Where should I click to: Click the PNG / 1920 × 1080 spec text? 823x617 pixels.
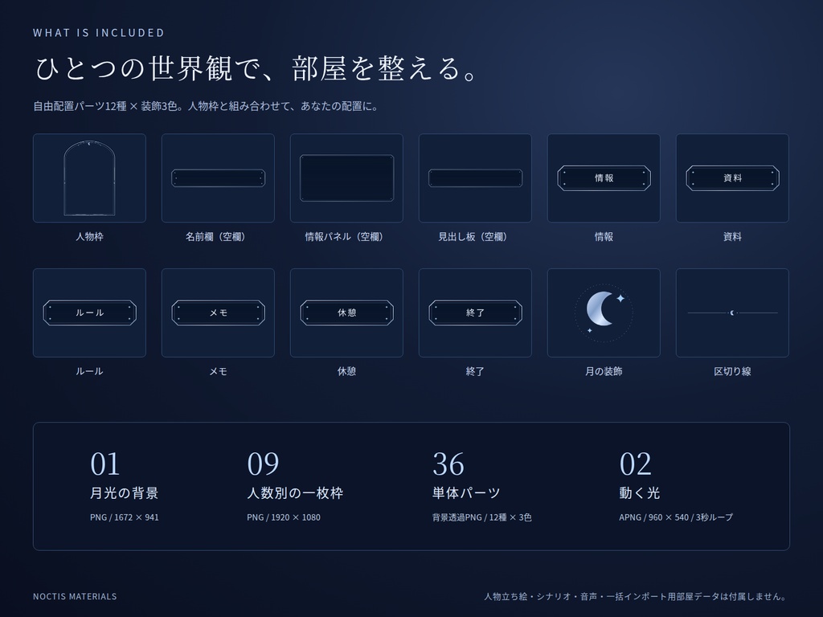[x=284, y=517]
